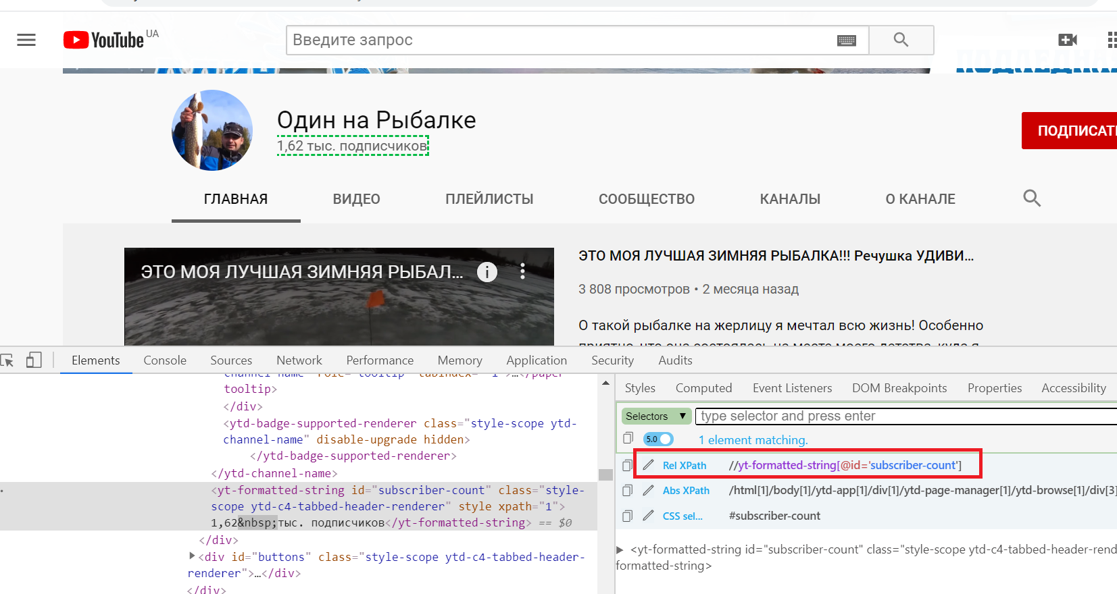
Task: Select the ВИДЕО channel tab
Action: pyautogui.click(x=357, y=199)
